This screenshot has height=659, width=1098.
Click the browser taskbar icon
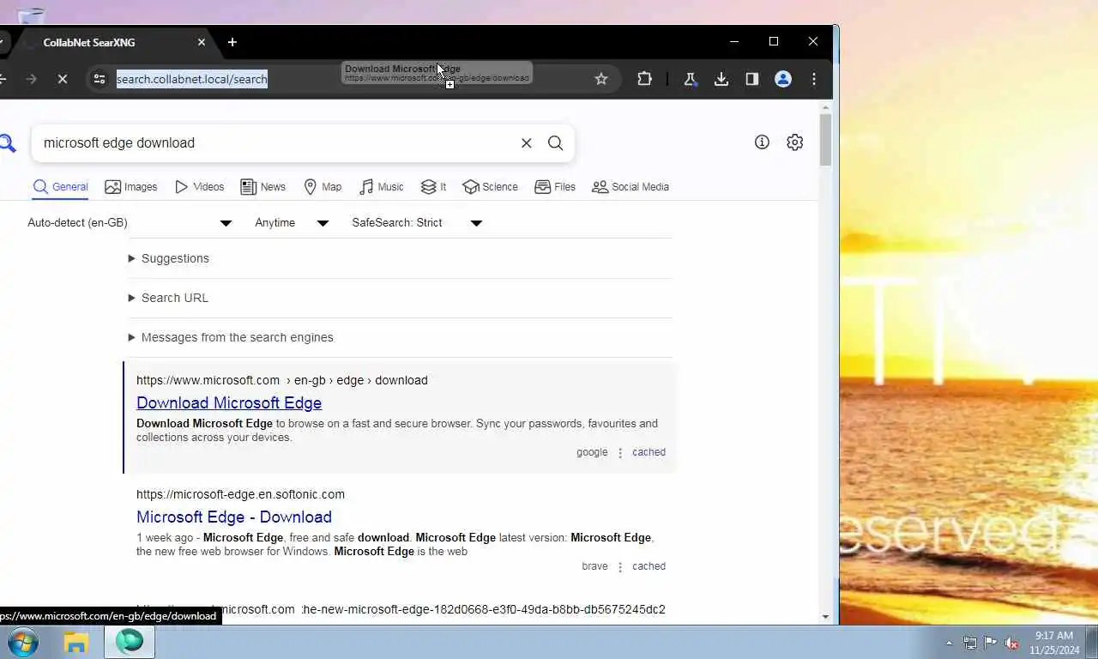coord(130,642)
